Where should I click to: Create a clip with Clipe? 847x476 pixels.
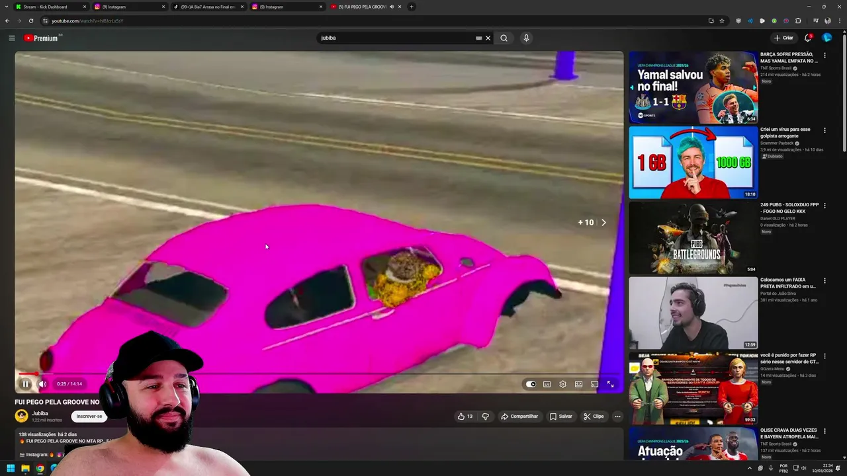594,416
